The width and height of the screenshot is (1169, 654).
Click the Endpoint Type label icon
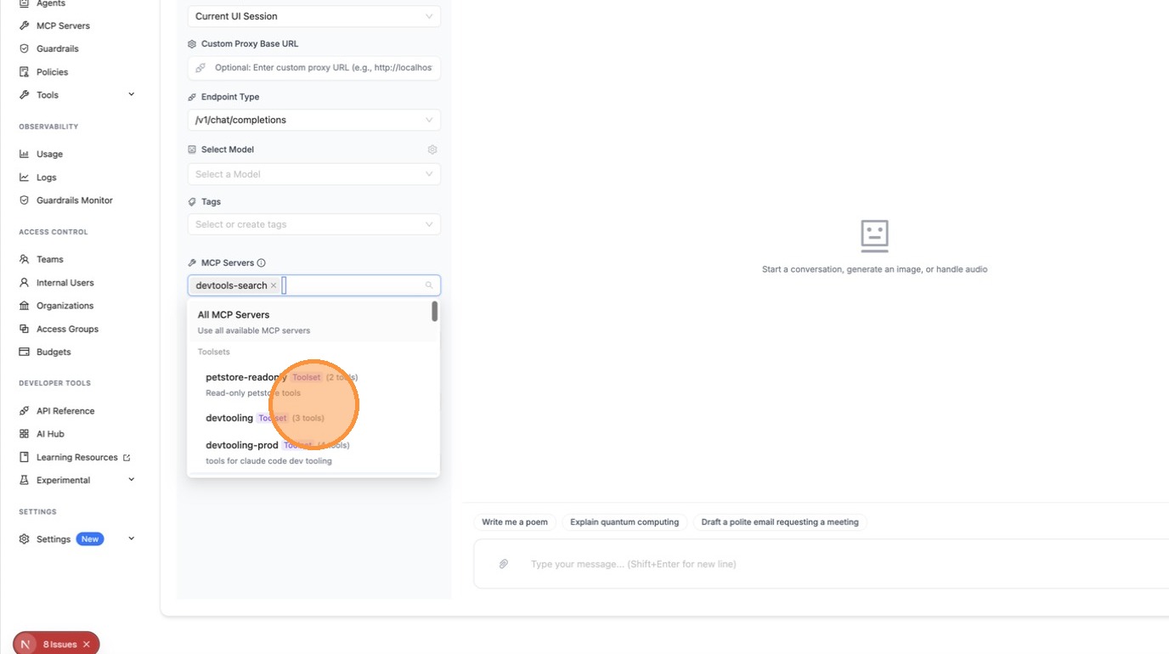pos(192,97)
